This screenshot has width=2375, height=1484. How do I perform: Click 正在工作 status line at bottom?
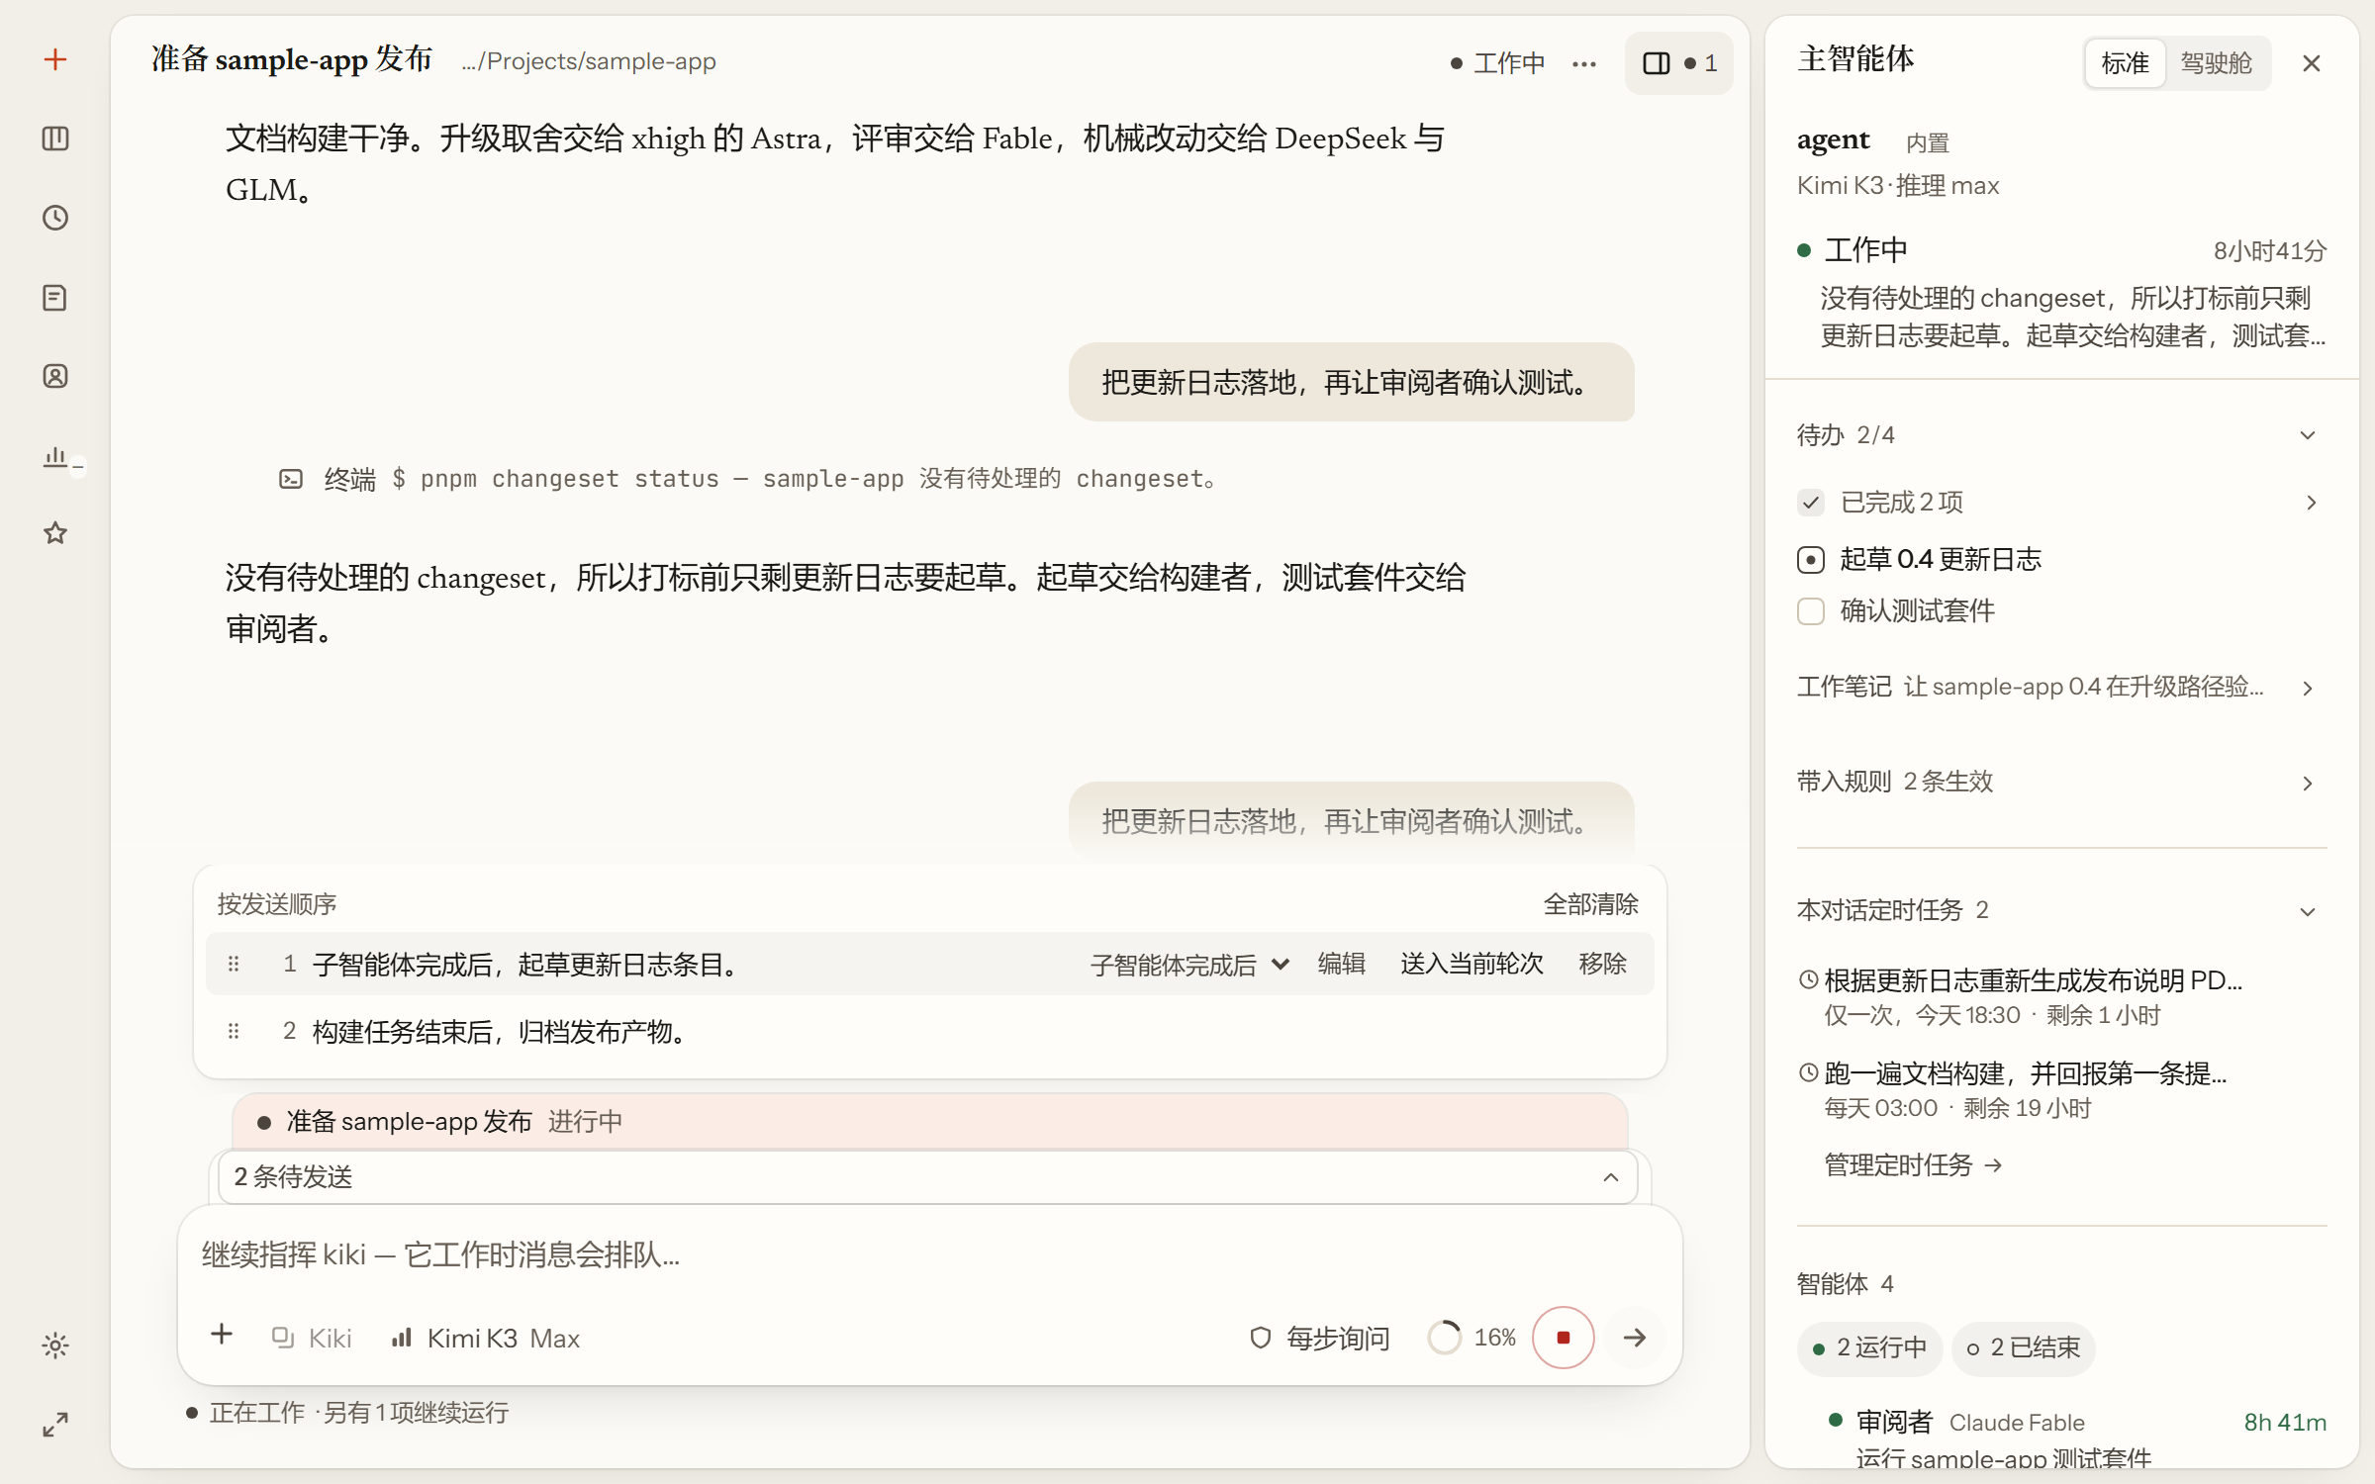(x=348, y=1413)
